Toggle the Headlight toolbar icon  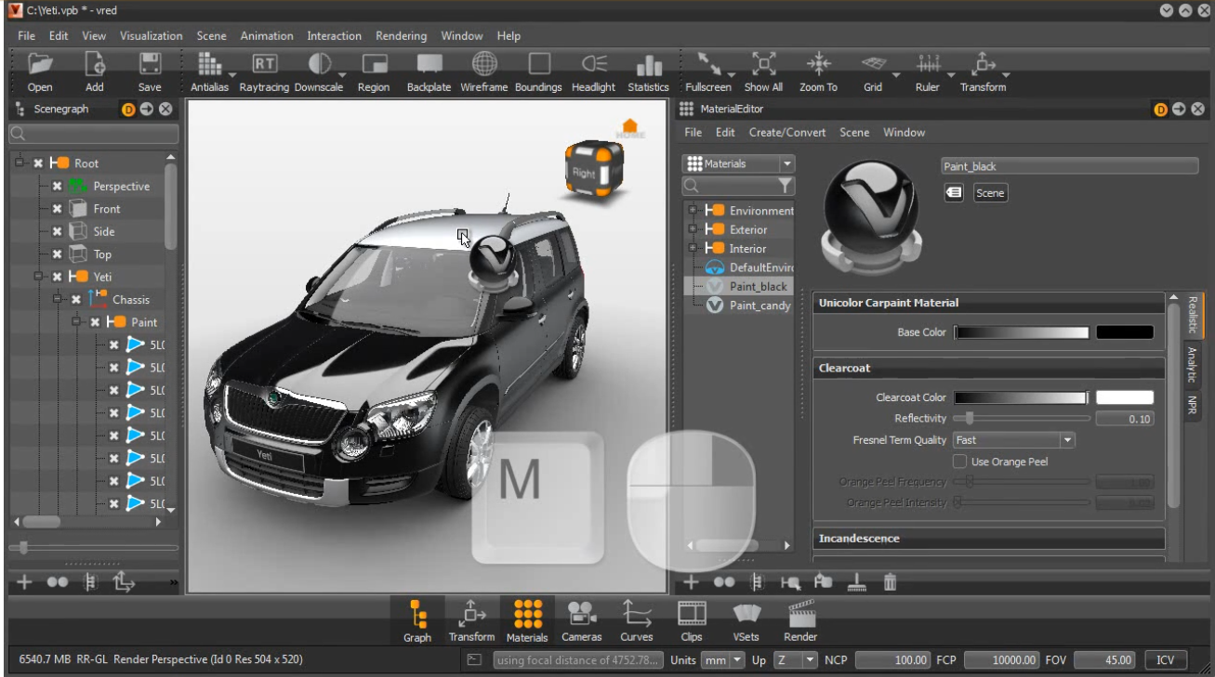(x=594, y=64)
